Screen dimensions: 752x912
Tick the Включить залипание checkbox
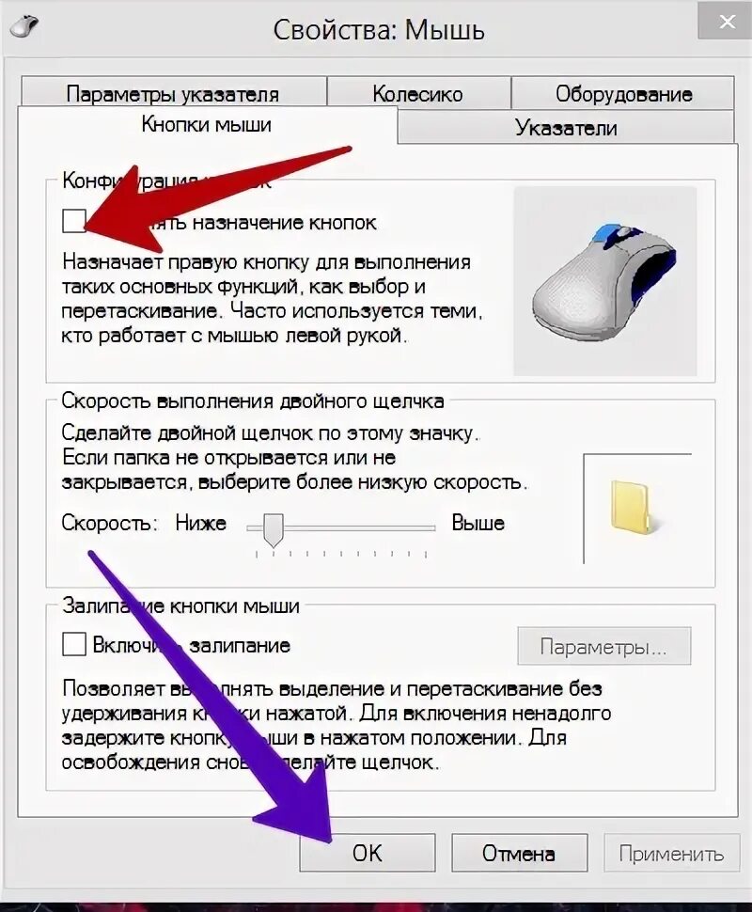pyautogui.click(x=74, y=644)
